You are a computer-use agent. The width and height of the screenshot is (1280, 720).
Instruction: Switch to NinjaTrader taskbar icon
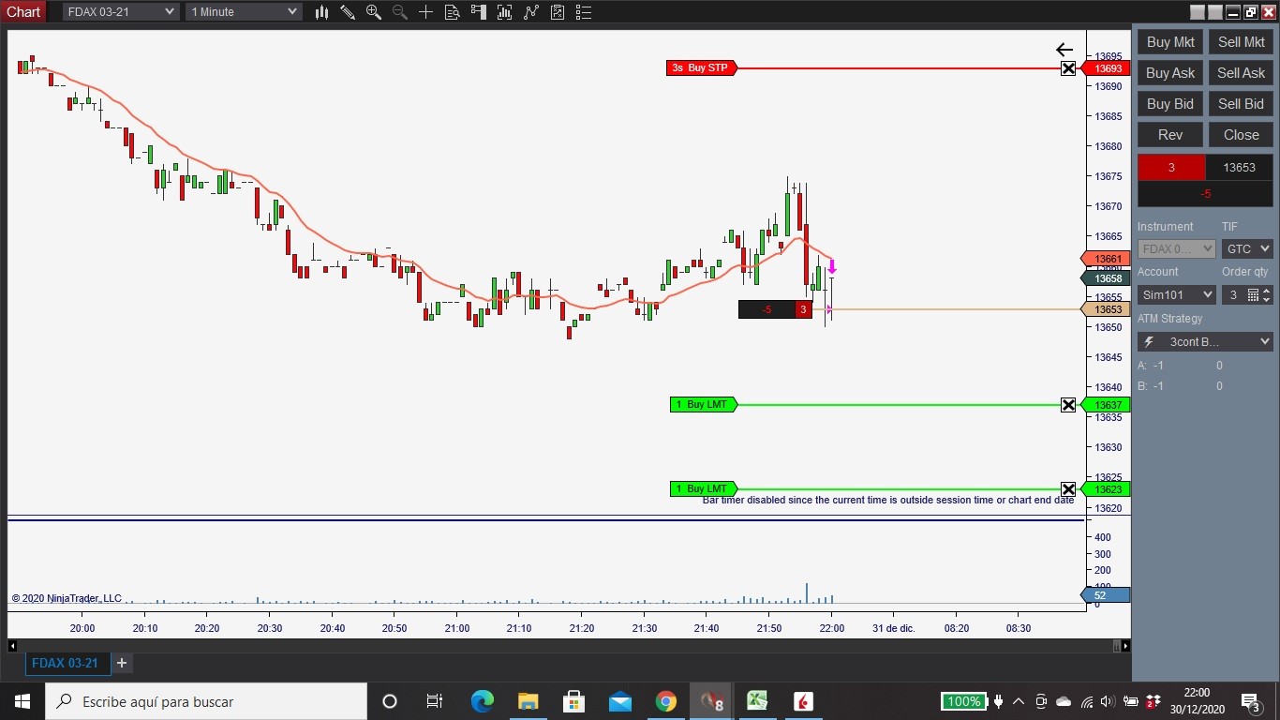712,701
